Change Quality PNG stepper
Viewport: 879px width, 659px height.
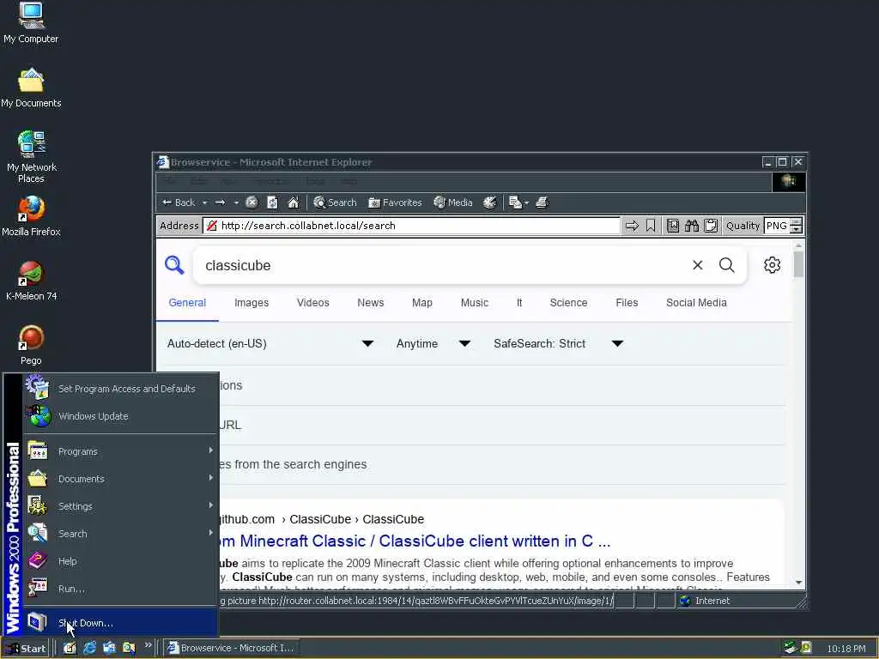[x=796, y=226]
